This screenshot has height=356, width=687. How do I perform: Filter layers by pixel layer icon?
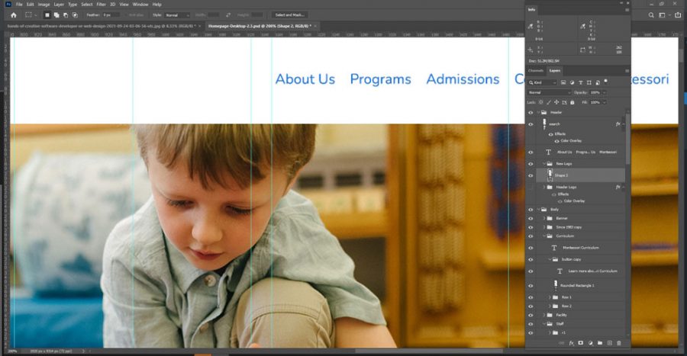pos(563,82)
